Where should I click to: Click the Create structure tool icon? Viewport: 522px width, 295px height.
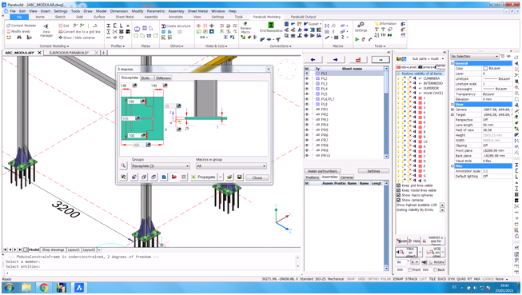pyautogui.click(x=164, y=26)
